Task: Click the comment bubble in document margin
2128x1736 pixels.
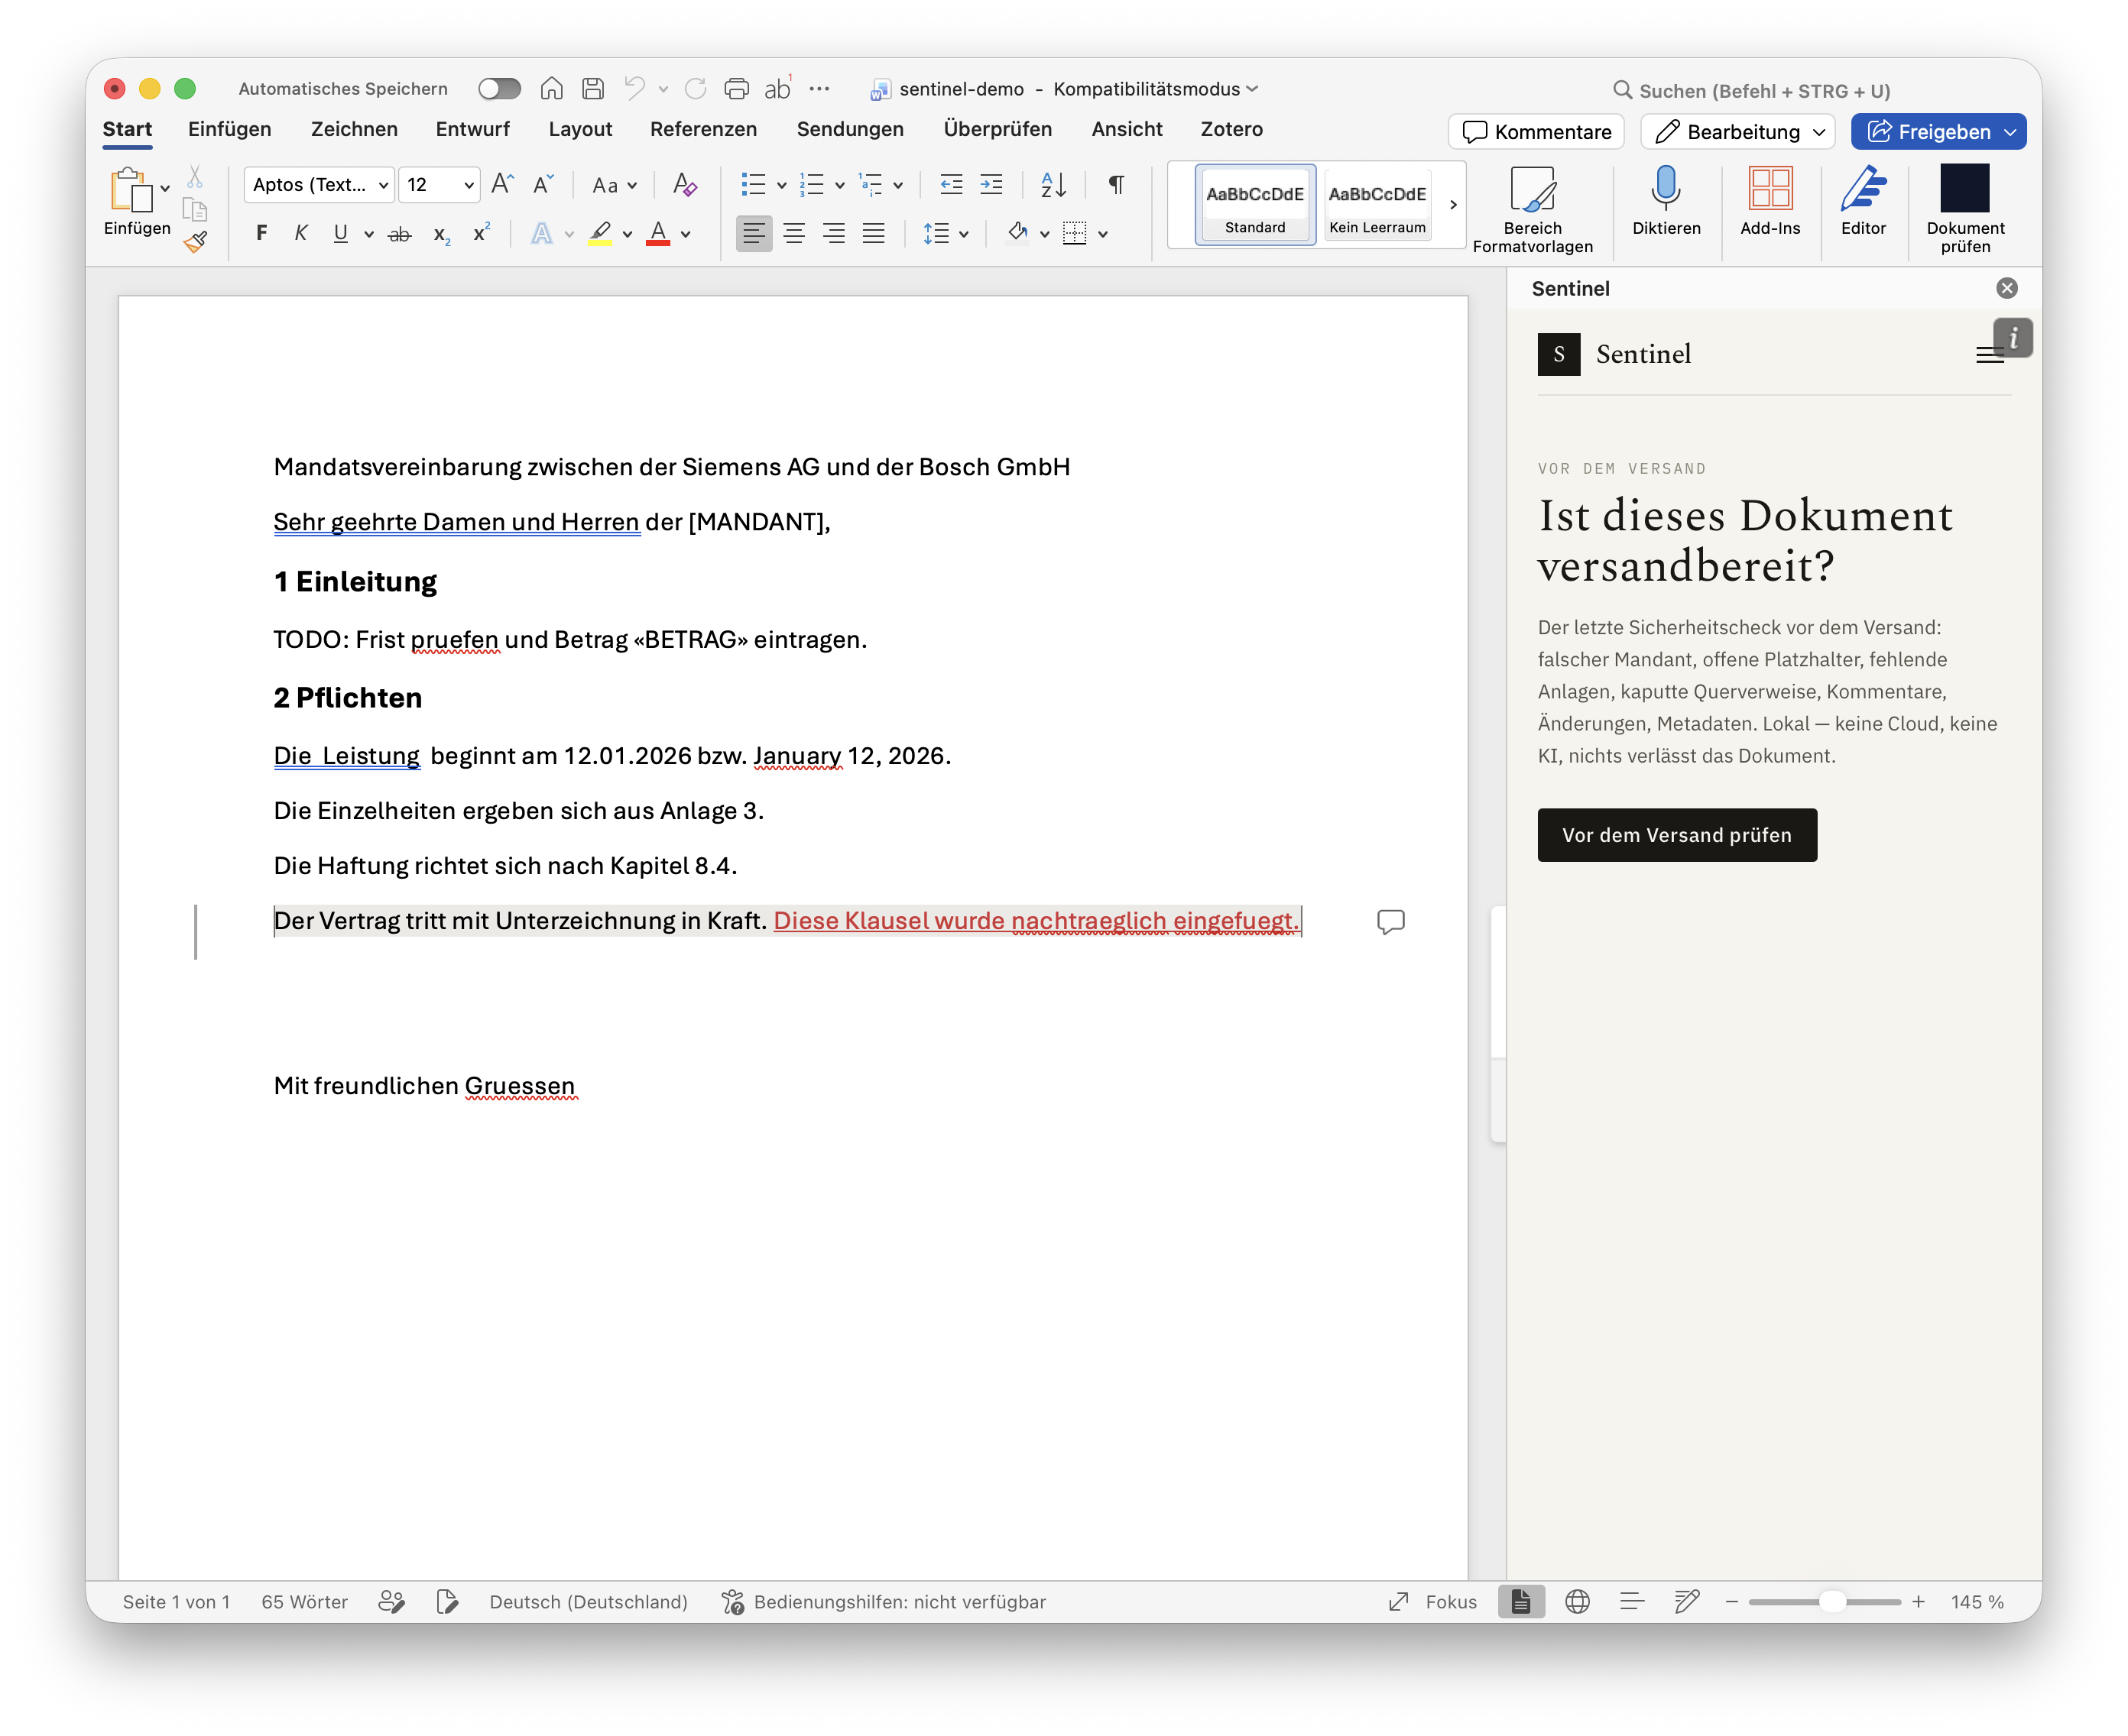Action: [1390, 921]
